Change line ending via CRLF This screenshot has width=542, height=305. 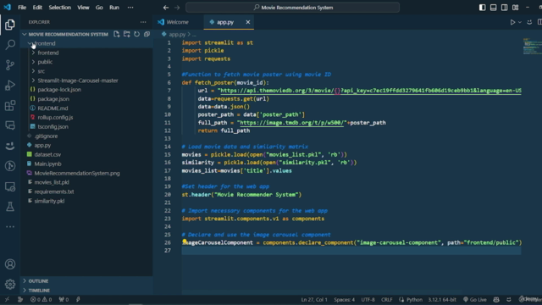[x=386, y=299]
